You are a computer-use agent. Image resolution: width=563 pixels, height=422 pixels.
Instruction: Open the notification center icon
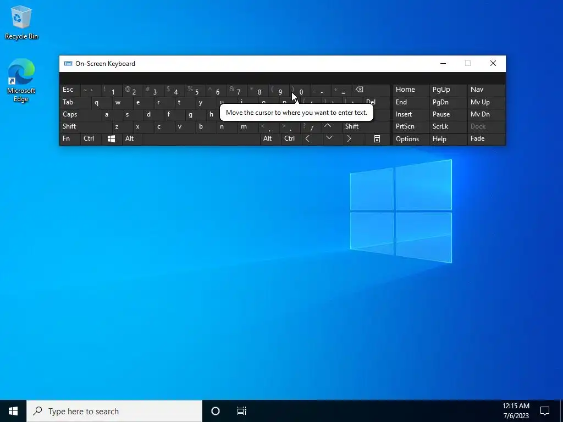[545, 411]
